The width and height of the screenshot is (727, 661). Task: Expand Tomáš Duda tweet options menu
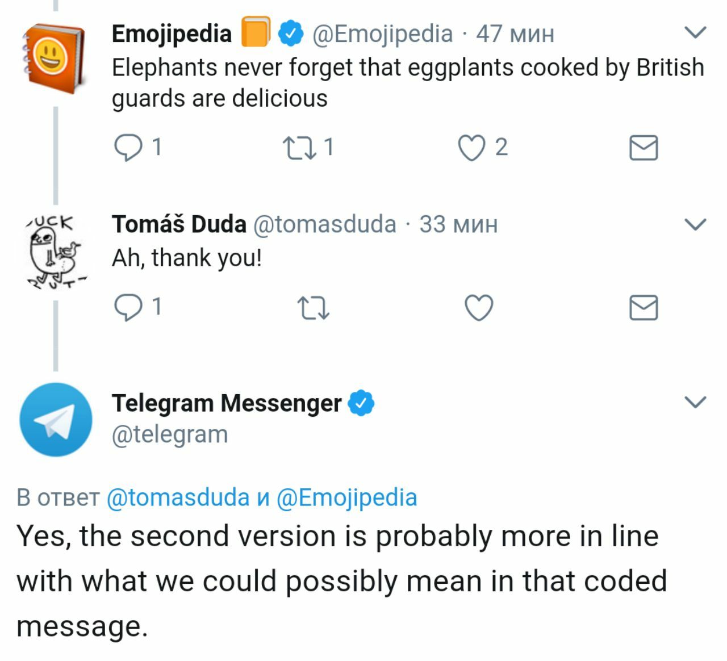click(x=695, y=224)
